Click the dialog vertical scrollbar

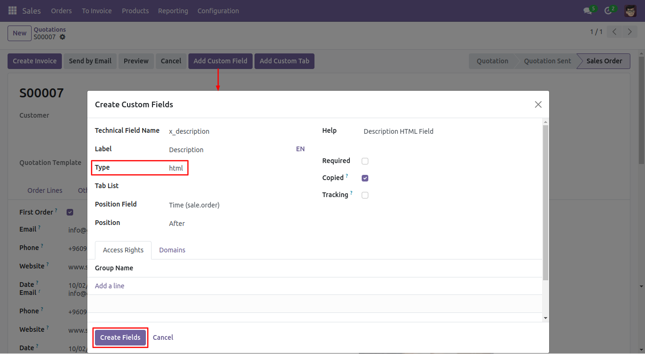545,203
